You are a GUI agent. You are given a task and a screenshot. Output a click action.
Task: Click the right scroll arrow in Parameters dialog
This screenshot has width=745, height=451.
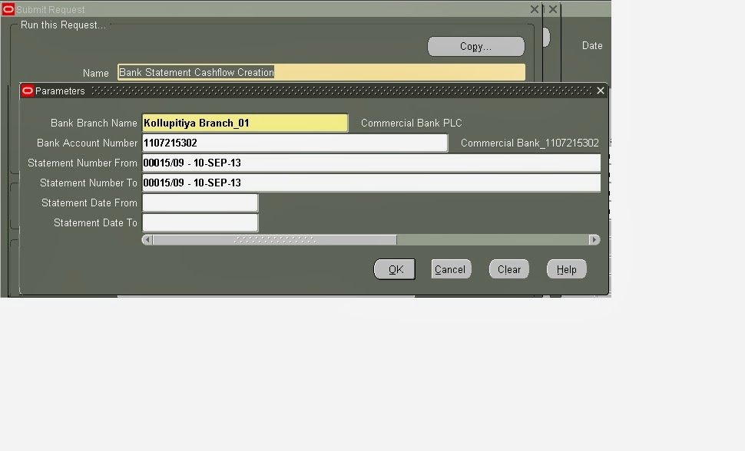(595, 239)
